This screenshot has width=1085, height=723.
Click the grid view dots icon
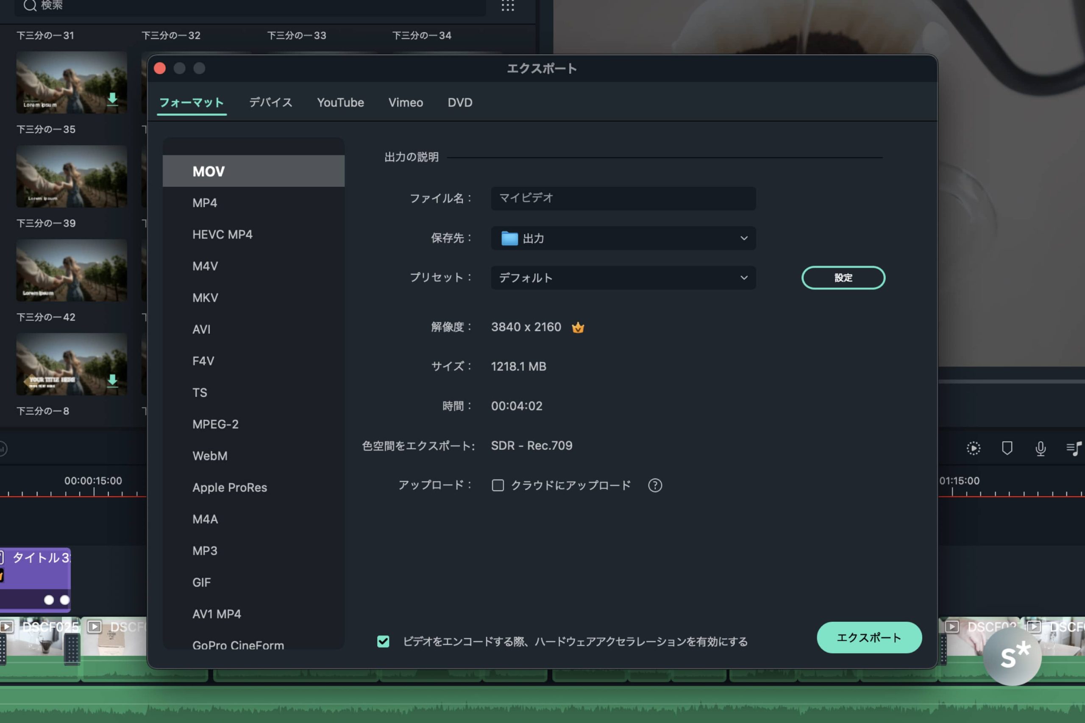click(x=507, y=6)
